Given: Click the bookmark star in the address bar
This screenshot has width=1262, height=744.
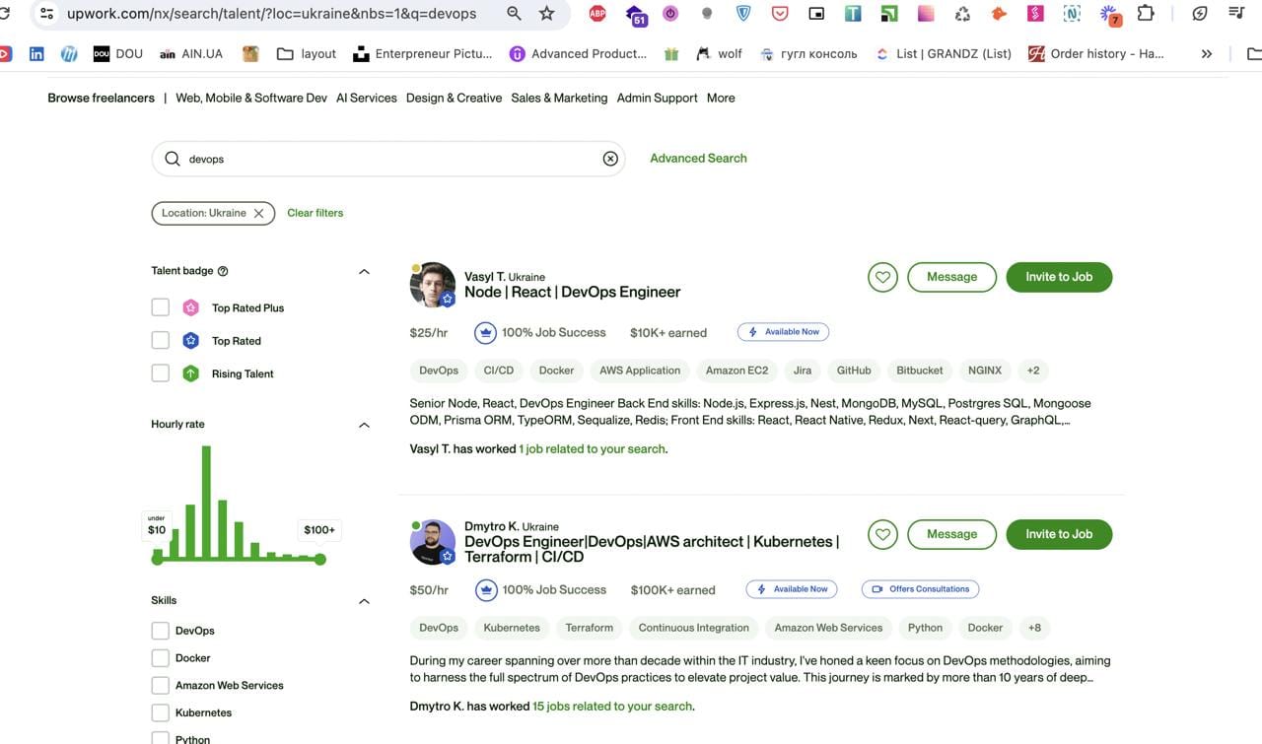Looking at the screenshot, I should [547, 14].
